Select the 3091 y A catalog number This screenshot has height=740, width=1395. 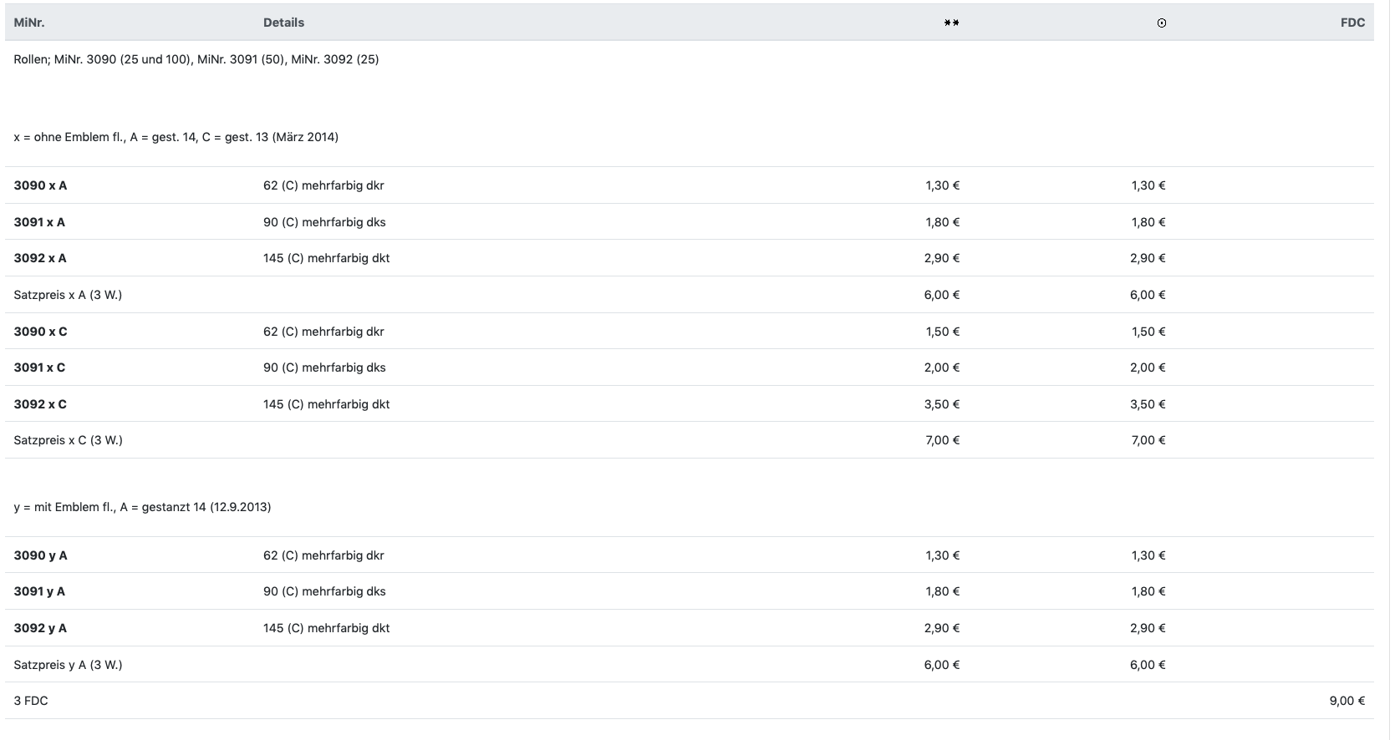(39, 591)
